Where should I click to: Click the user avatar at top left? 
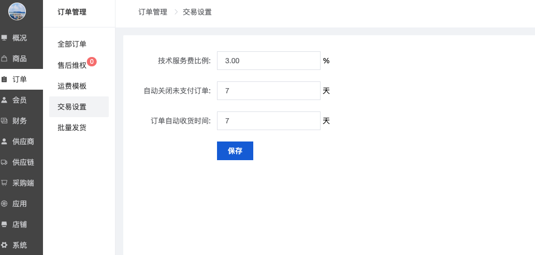pos(17,11)
